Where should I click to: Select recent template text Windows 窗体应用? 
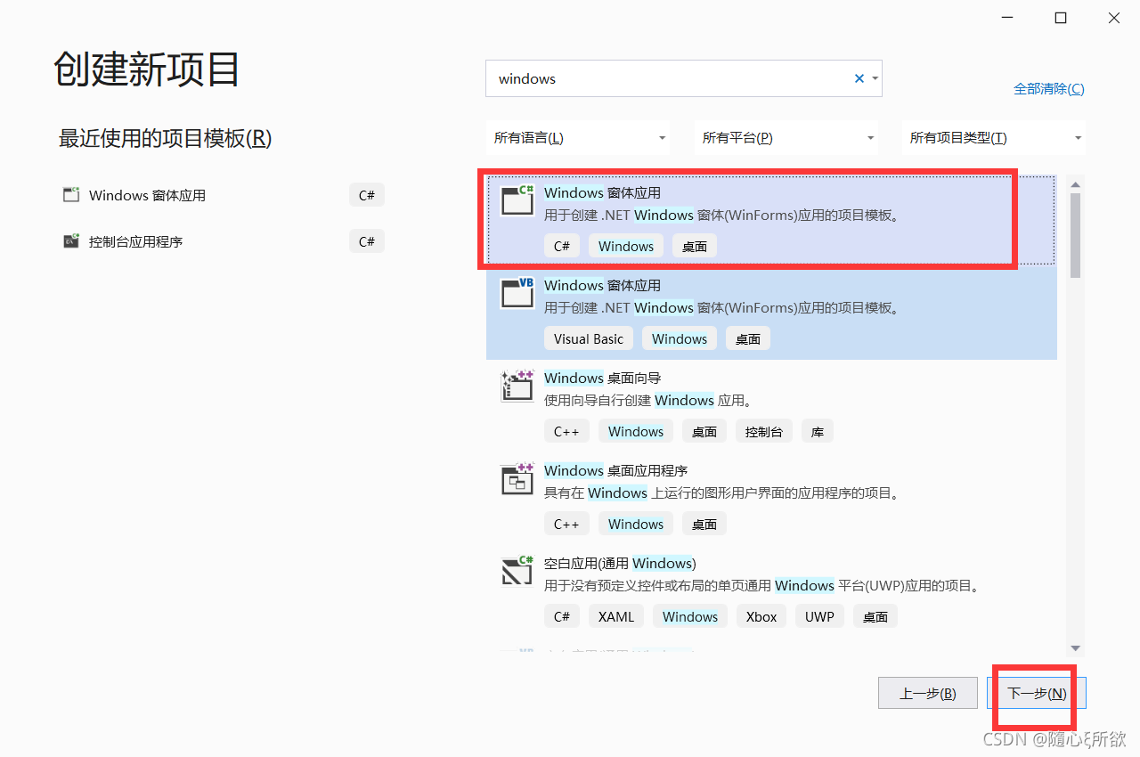(147, 195)
